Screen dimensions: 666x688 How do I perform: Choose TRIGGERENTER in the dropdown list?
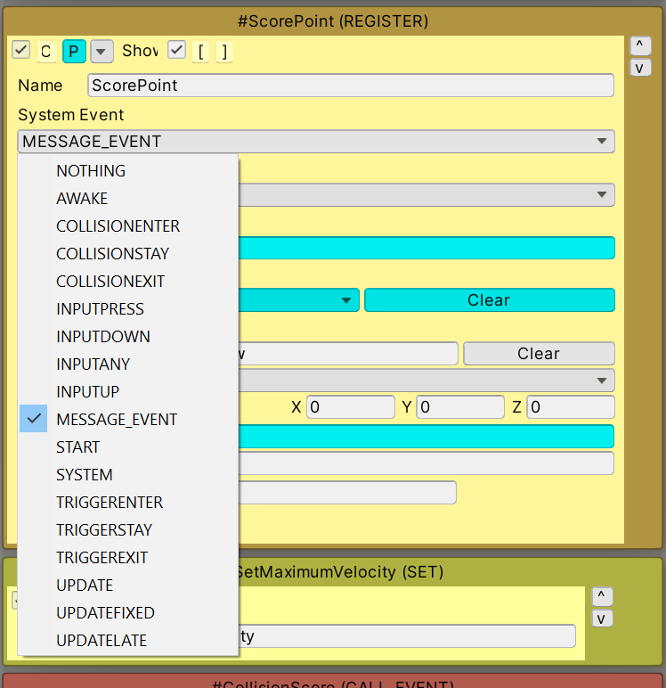pos(110,503)
